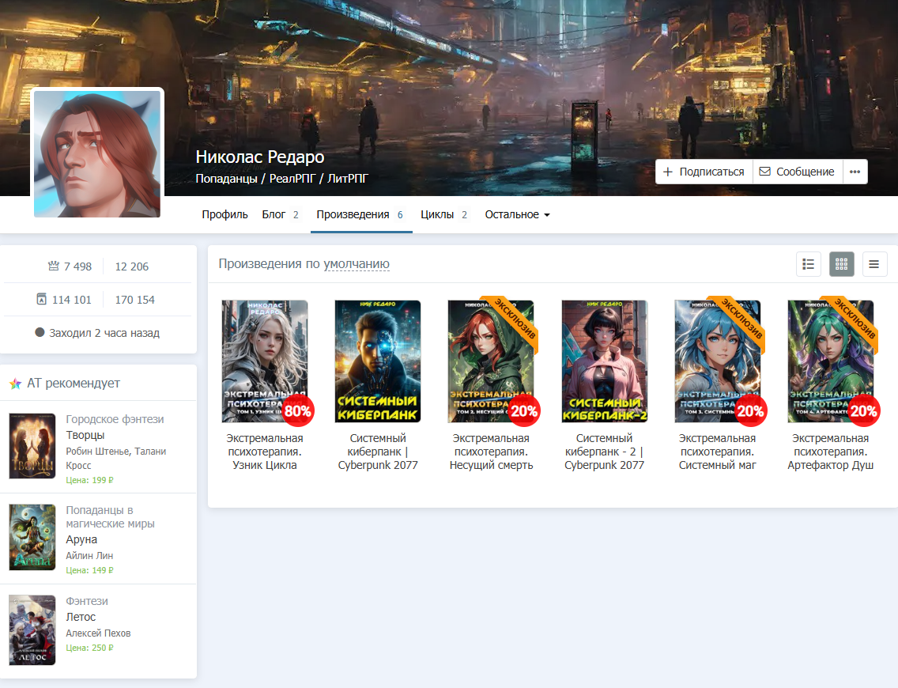This screenshot has height=688, width=898.
Task: Click the plus Подписаться button
Action: point(704,172)
